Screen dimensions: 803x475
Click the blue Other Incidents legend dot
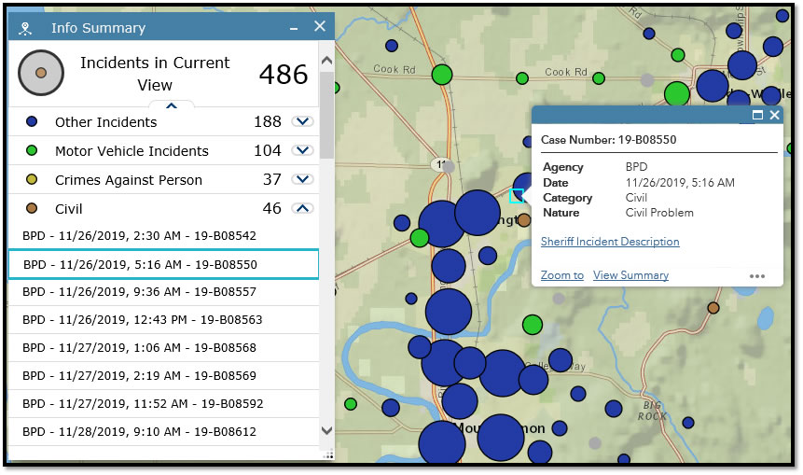[31, 121]
